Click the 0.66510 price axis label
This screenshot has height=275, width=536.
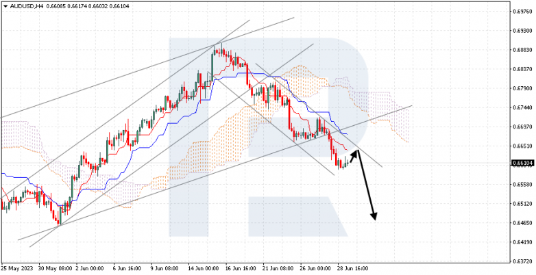coord(522,146)
